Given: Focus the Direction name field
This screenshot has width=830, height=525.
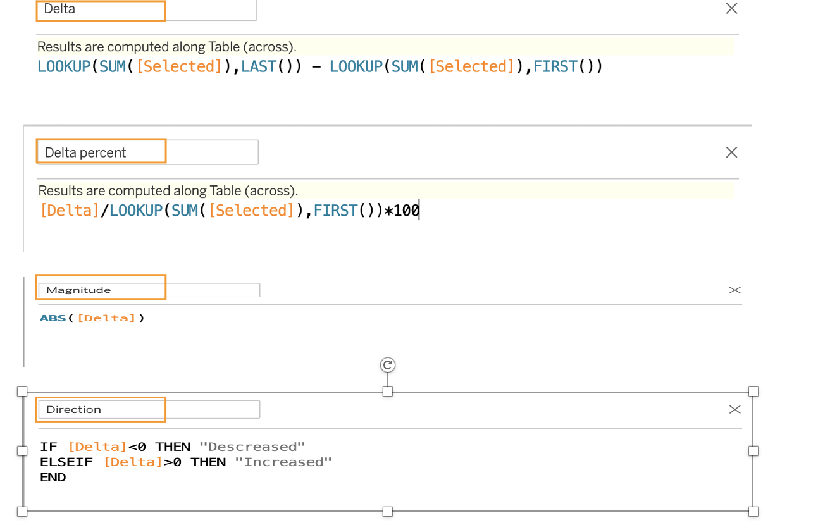Looking at the screenshot, I should click(149, 410).
